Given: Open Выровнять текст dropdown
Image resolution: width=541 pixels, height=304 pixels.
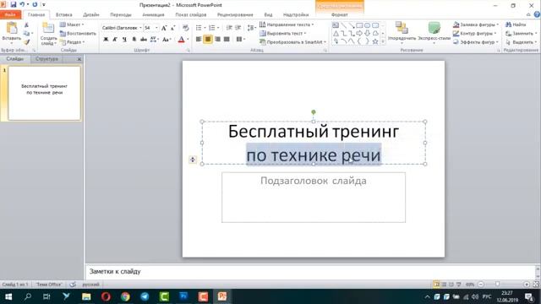Looking at the screenshot, I should tap(283, 34).
